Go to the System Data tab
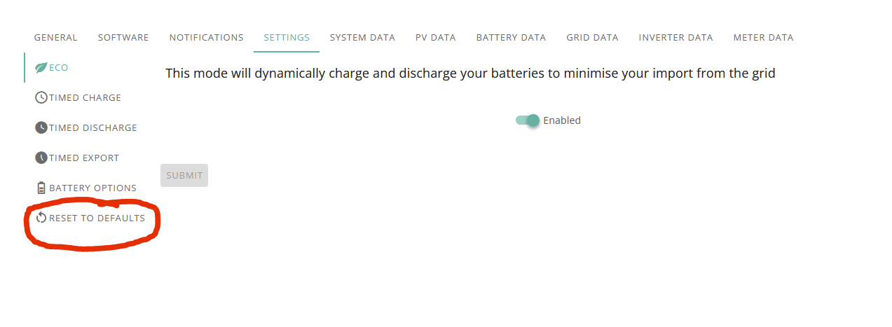Screen dimensions: 892x327 tap(362, 38)
